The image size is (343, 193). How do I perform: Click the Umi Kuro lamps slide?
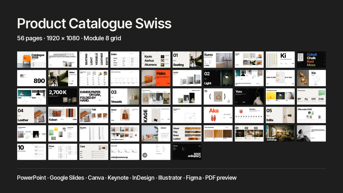coord(31,96)
